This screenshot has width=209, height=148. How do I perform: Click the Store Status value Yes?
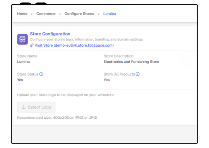tap(20, 80)
